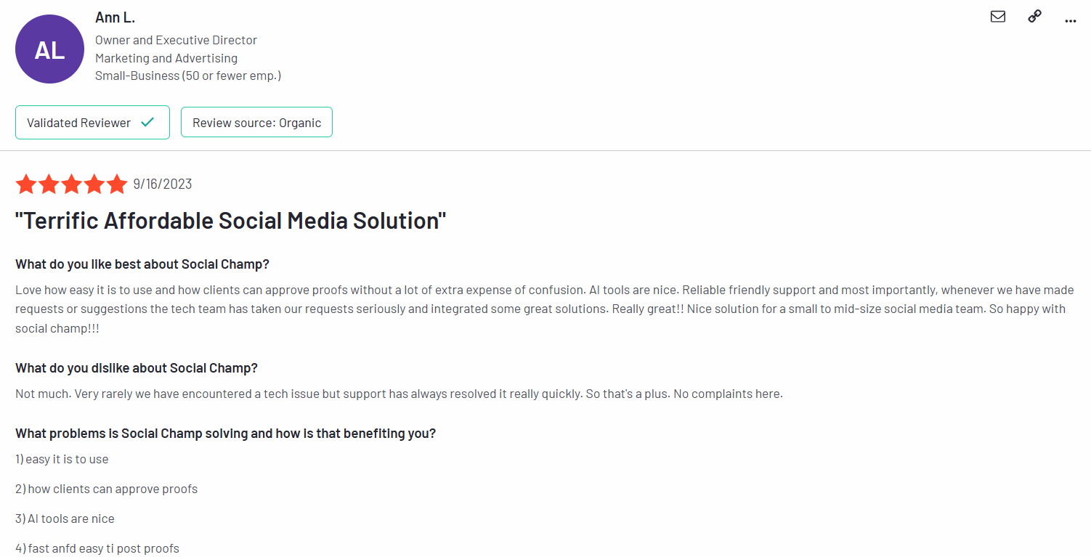
Task: Open the three-dot more options menu
Action: tap(1070, 20)
